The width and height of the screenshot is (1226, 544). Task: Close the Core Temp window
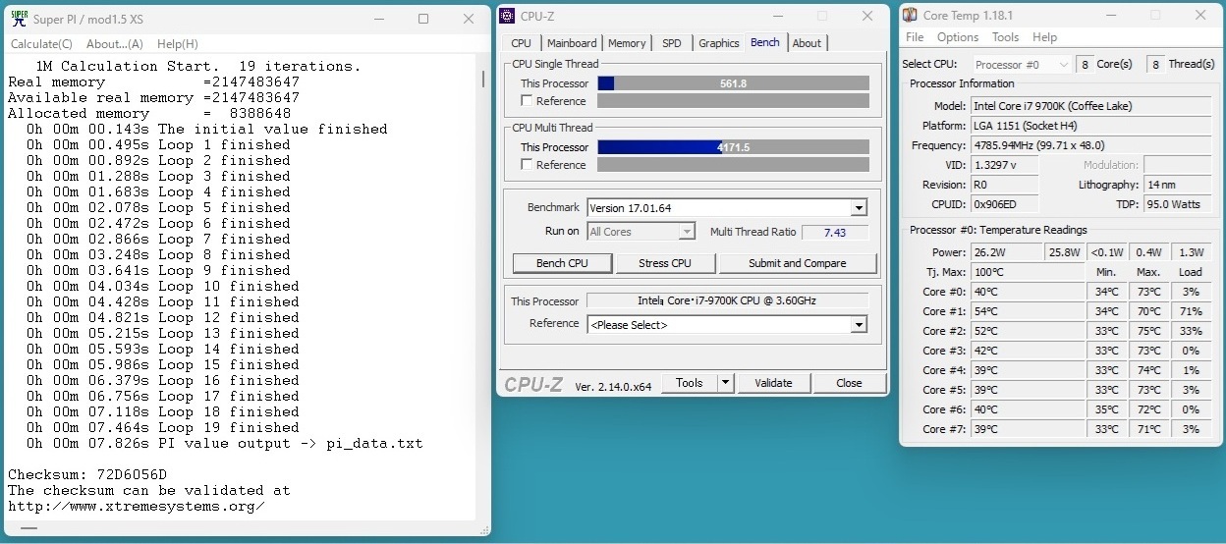click(x=1200, y=16)
